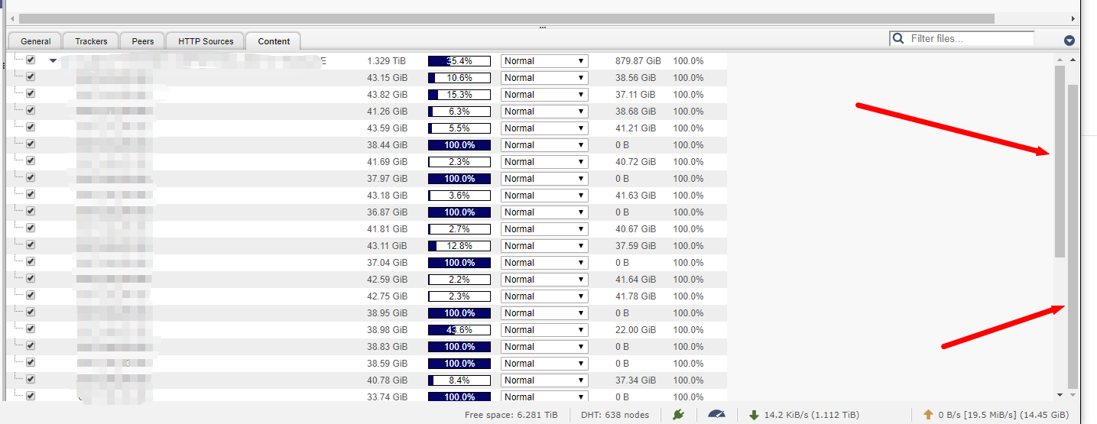Click the green download arrow icon
Viewport: 1097px width, 424px height.
754,415
